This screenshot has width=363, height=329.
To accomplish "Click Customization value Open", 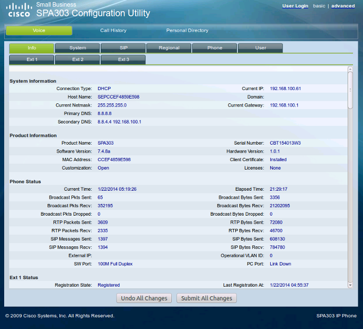I will point(103,168).
